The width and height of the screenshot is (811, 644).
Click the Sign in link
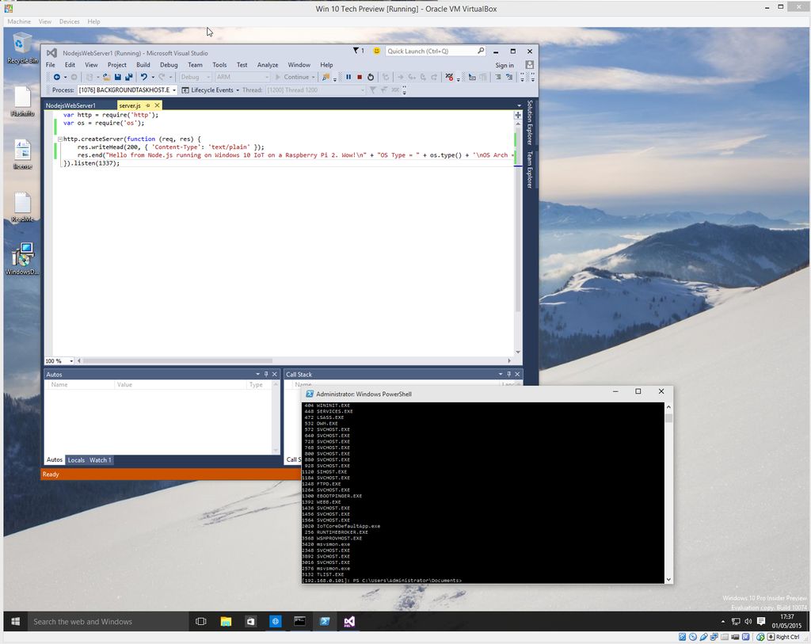coord(504,65)
